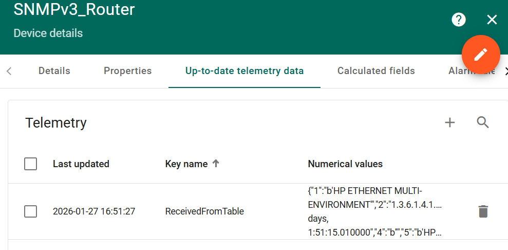508x250 pixels.
Task: Check the ReceivedFromTable row checkbox
Action: (x=31, y=211)
